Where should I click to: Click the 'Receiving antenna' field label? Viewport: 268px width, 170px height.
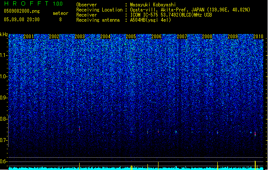tap(98, 20)
